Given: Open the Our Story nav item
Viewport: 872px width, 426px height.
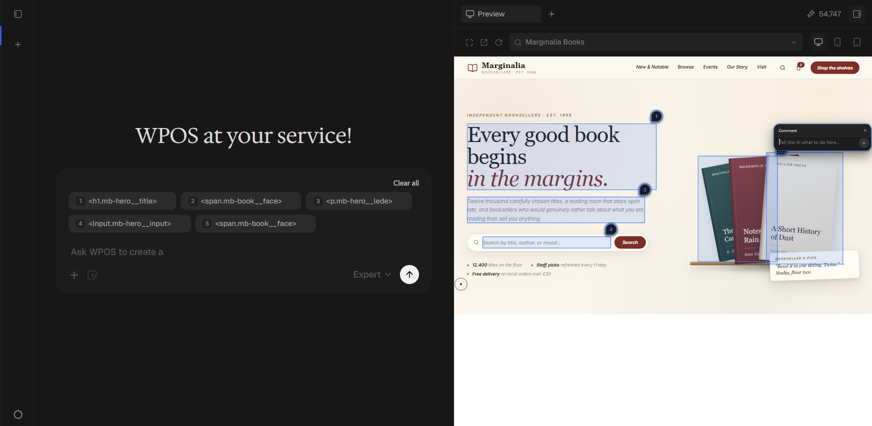Looking at the screenshot, I should (737, 67).
